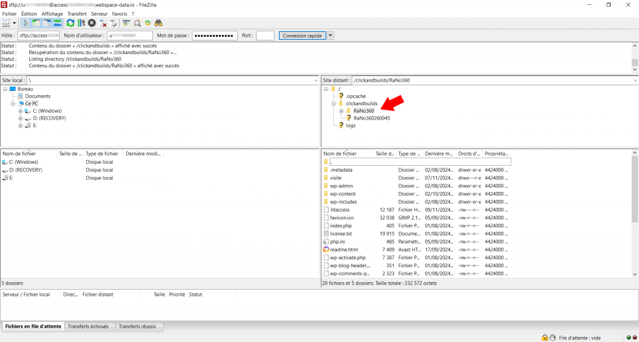Expand the RaNo360 remote folder node
Image resolution: width=639 pixels, height=342 pixels.
(x=341, y=111)
